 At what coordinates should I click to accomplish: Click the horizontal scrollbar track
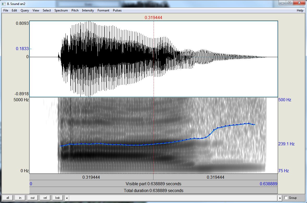(173, 198)
